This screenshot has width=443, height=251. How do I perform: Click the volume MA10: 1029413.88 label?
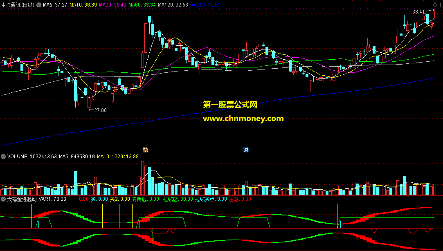[118, 157]
